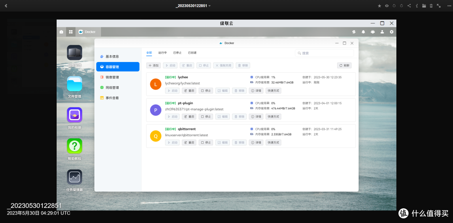Click the orange L avatar of lychee
This screenshot has height=223, width=453.
pos(156,84)
